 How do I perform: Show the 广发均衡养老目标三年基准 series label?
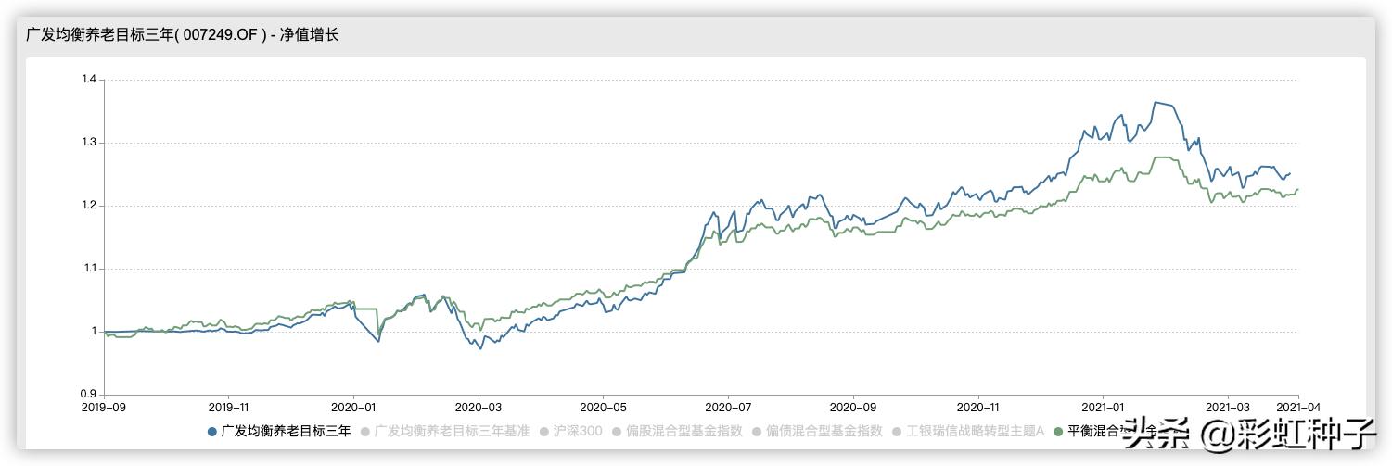point(452,431)
